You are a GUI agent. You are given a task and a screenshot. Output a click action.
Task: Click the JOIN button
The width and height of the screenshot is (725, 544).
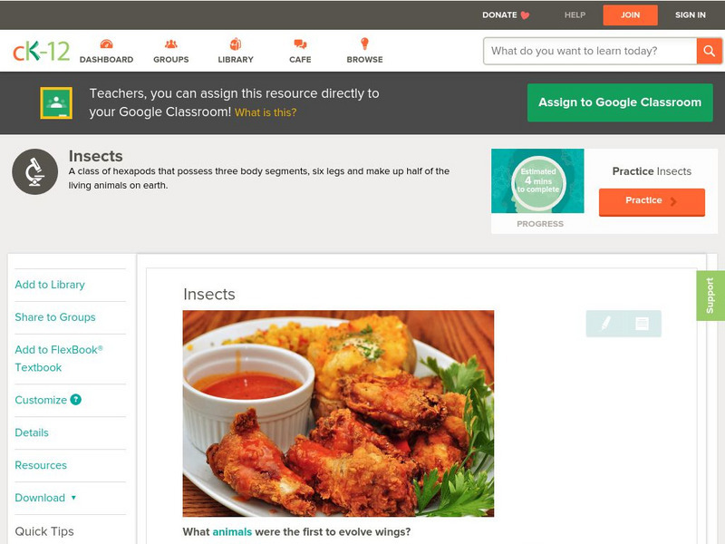630,15
